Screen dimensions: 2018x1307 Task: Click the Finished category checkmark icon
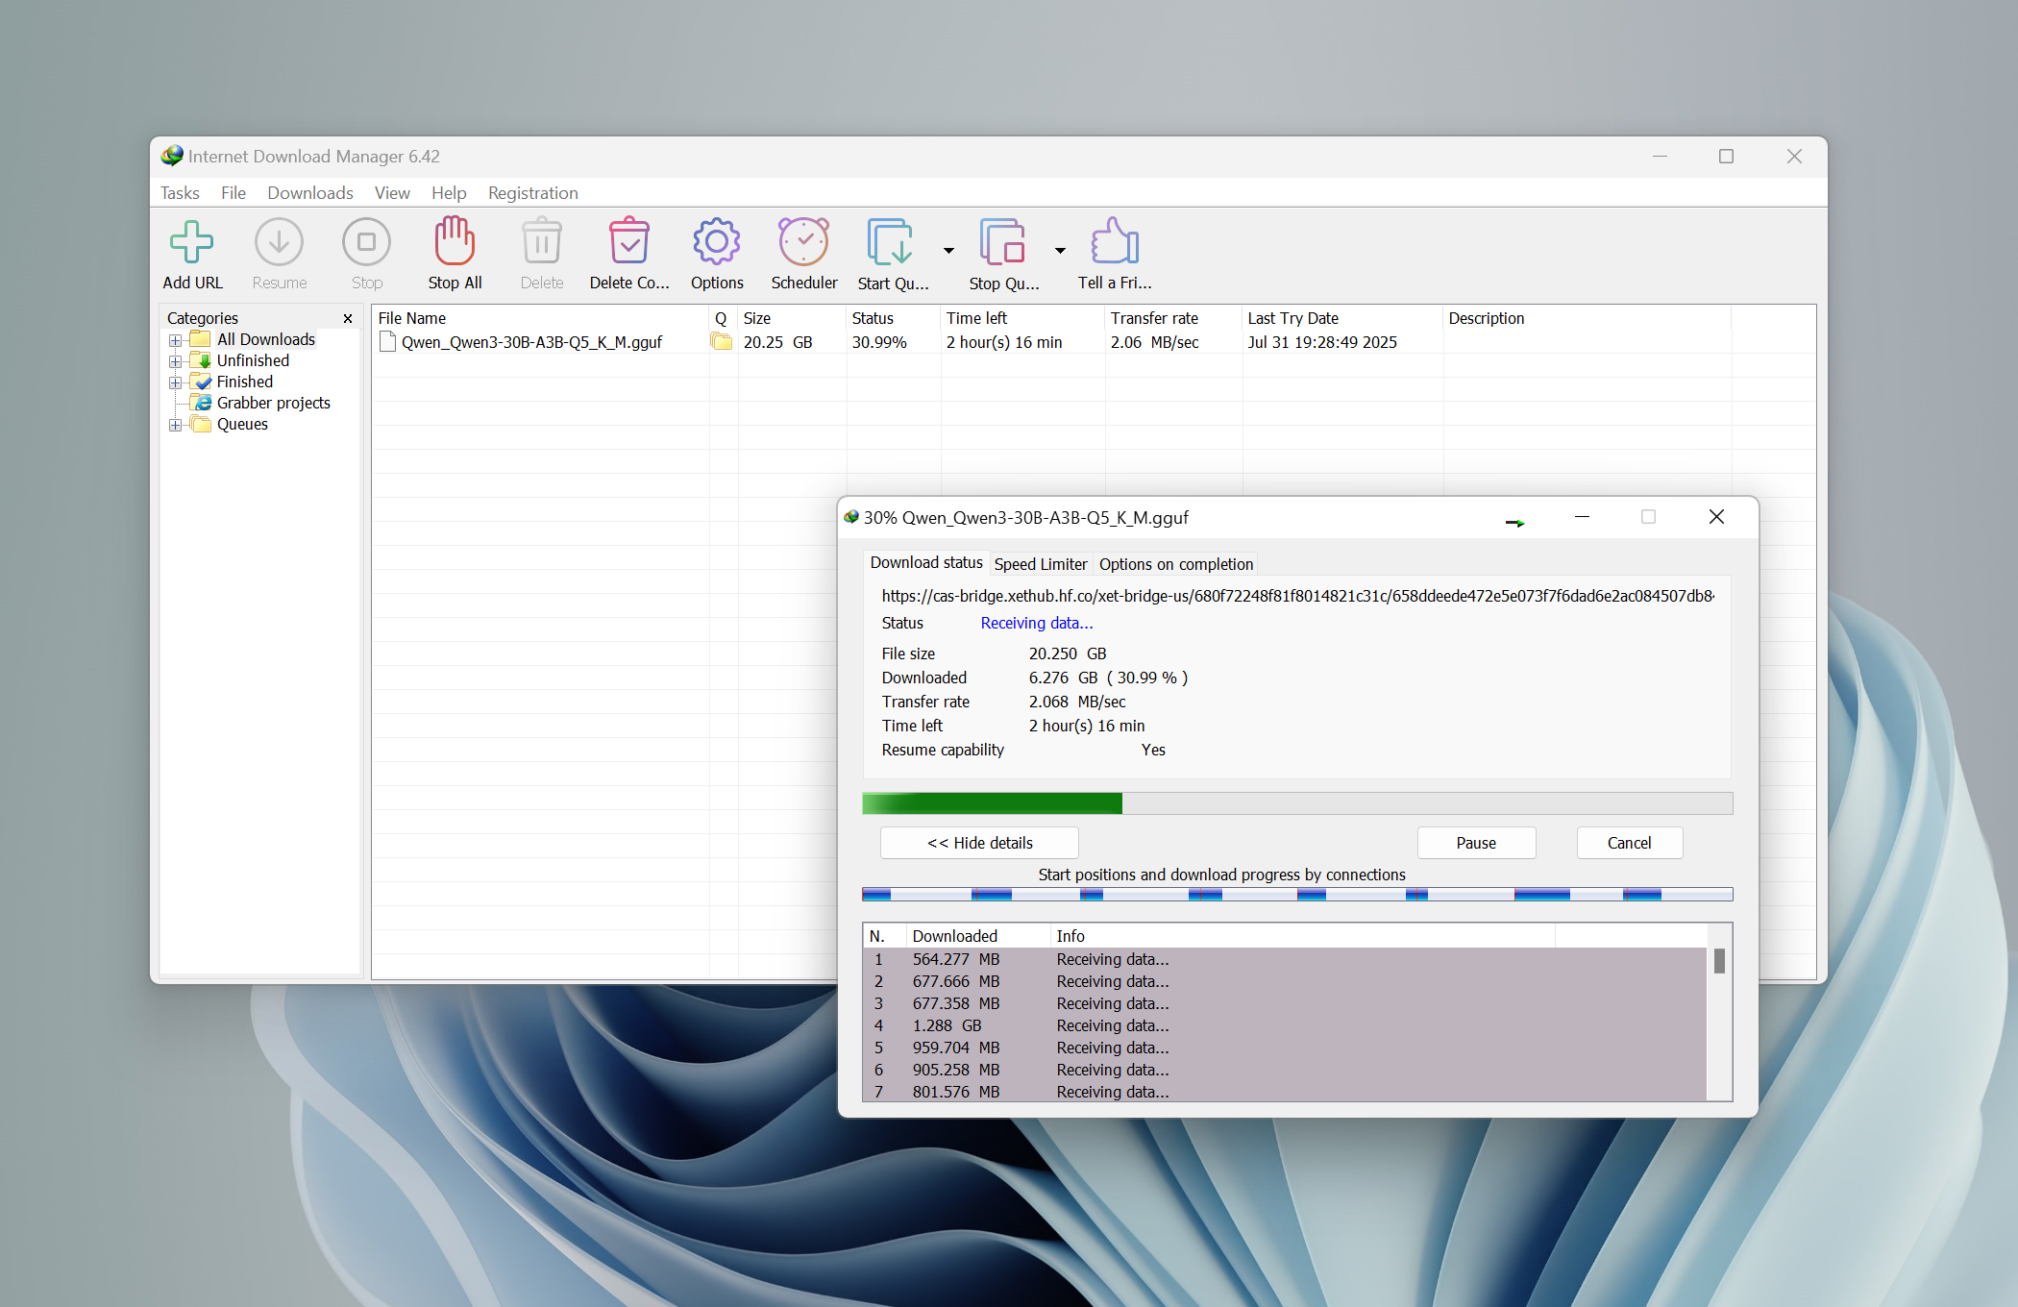tap(201, 382)
